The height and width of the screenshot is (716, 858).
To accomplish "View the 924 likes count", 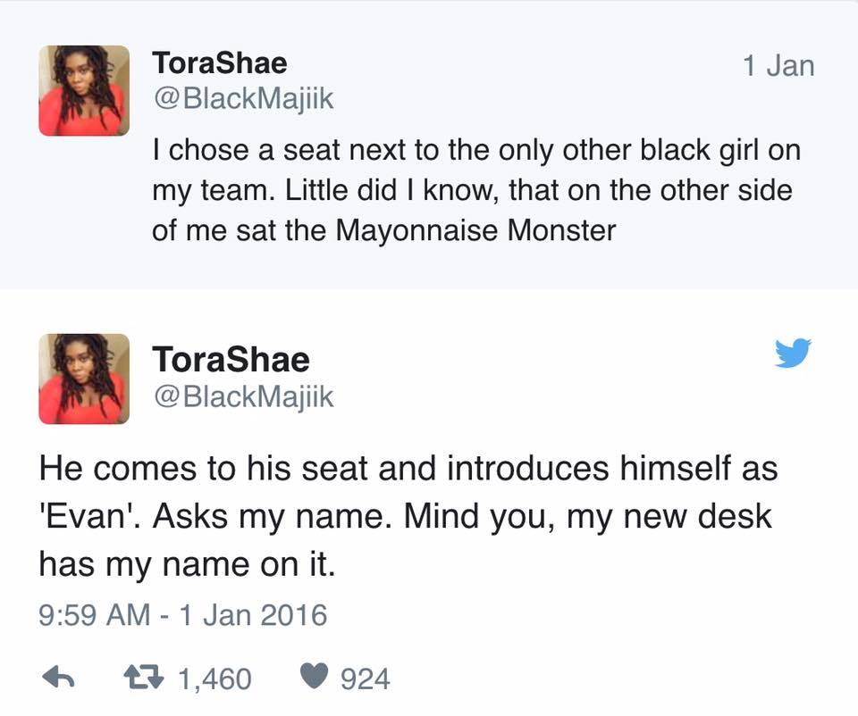I will coord(366,679).
